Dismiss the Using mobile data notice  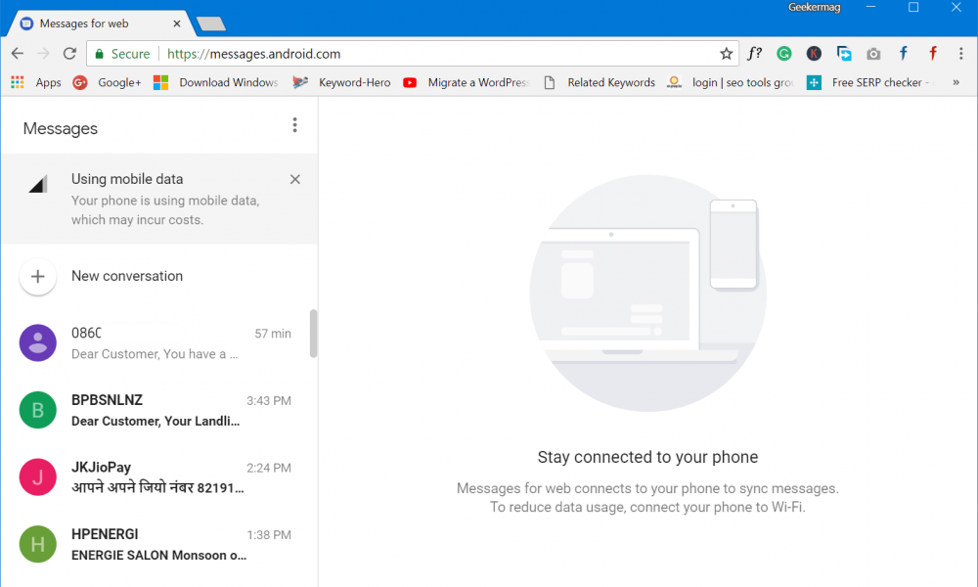tap(294, 179)
